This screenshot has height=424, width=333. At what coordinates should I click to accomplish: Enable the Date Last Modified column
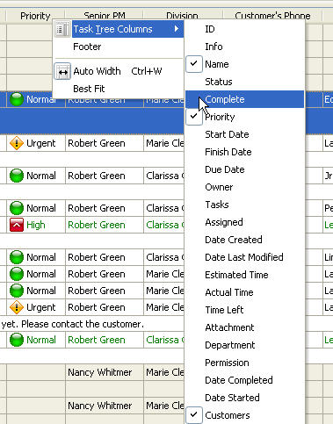pos(244,257)
